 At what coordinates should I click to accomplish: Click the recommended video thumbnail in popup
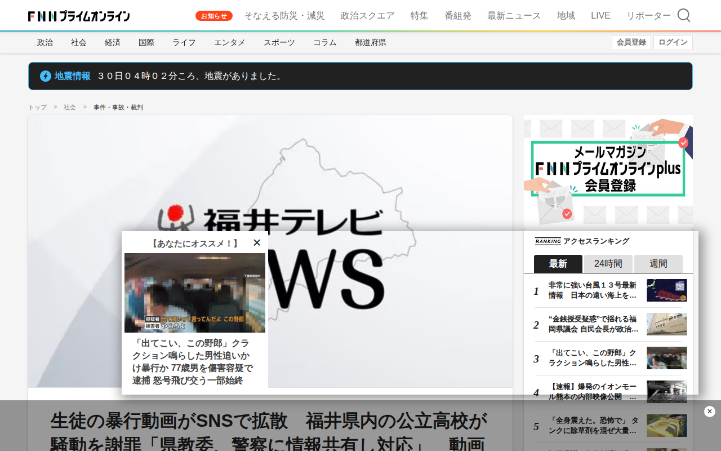[195, 293]
